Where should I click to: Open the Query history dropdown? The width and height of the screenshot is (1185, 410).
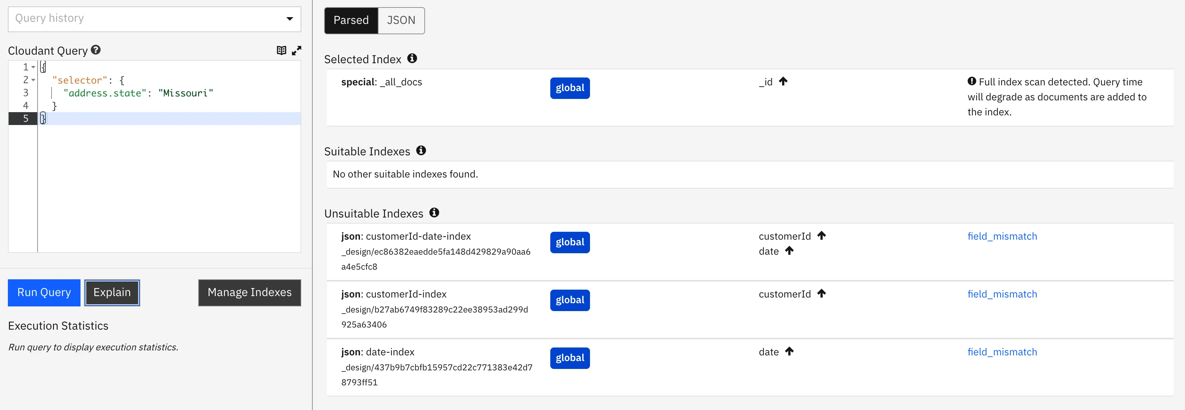154,19
